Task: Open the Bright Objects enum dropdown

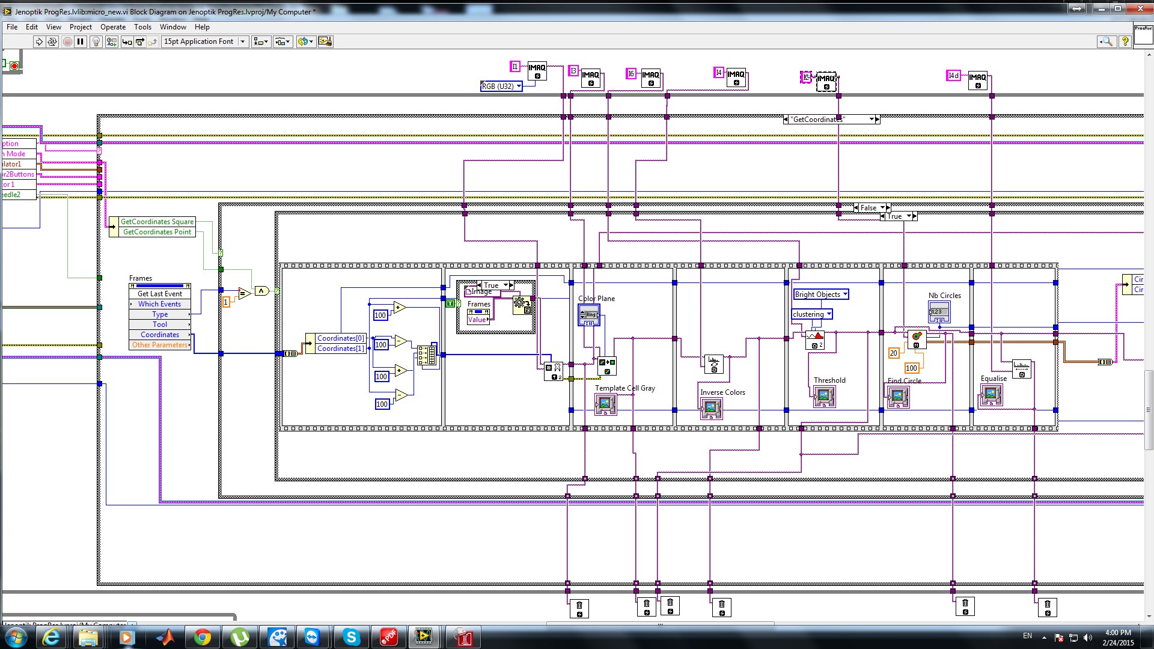Action: click(821, 294)
